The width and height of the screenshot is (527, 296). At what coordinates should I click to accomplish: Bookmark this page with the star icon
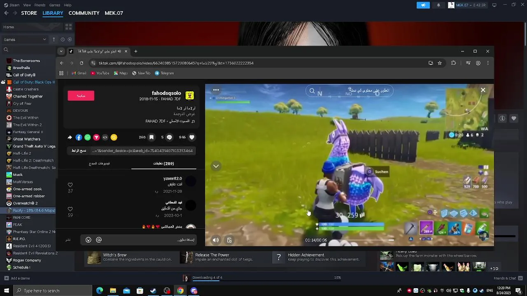[440, 63]
